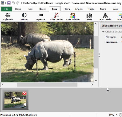Collapse the Original Image section
The height and width of the screenshot is (117, 122).
[x=103, y=32]
